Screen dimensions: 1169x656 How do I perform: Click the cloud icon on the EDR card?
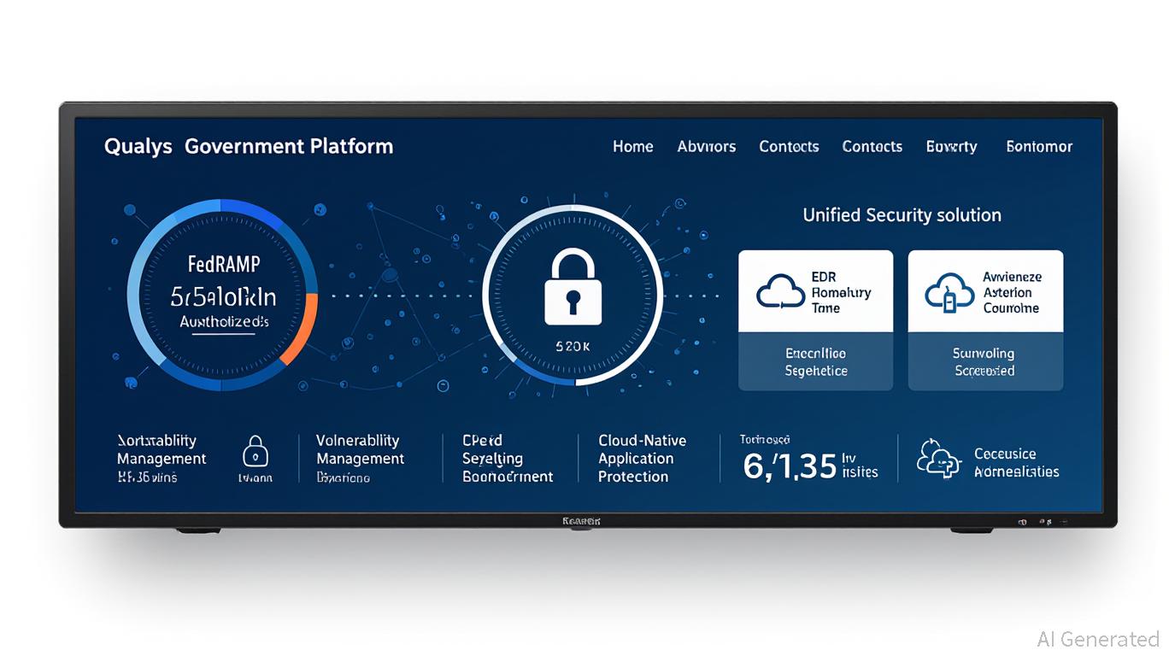[780, 292]
